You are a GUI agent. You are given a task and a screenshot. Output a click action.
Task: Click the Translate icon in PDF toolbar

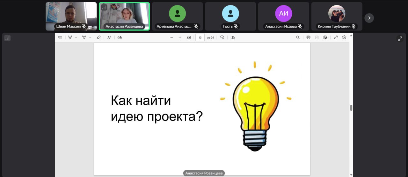coord(120,37)
